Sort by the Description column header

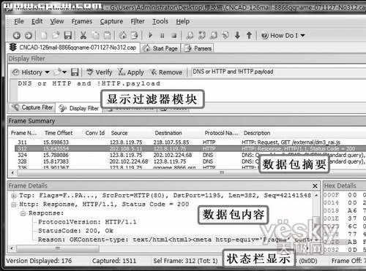pyautogui.click(x=257, y=133)
